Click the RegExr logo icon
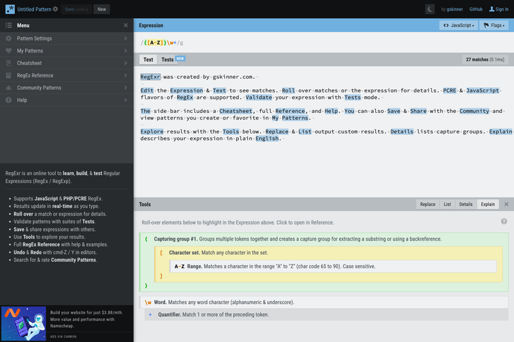Viewport: 514px width, 342px height. tap(10, 9)
